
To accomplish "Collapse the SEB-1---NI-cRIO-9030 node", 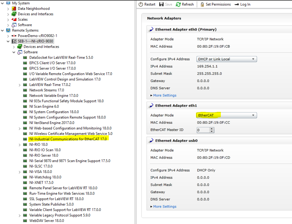I will click(x=8, y=41).
